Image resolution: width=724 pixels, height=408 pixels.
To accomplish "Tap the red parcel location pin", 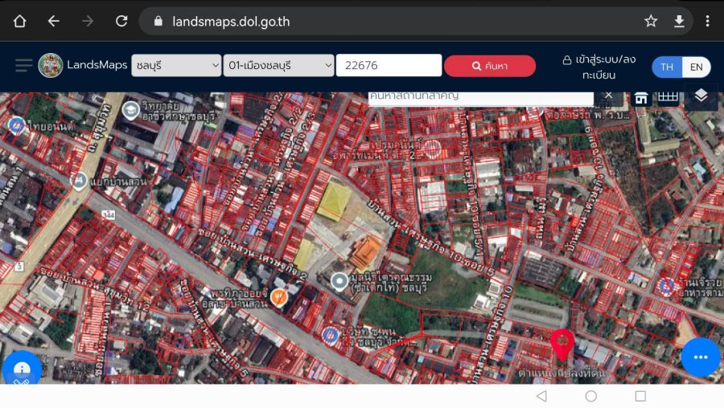I will [562, 343].
